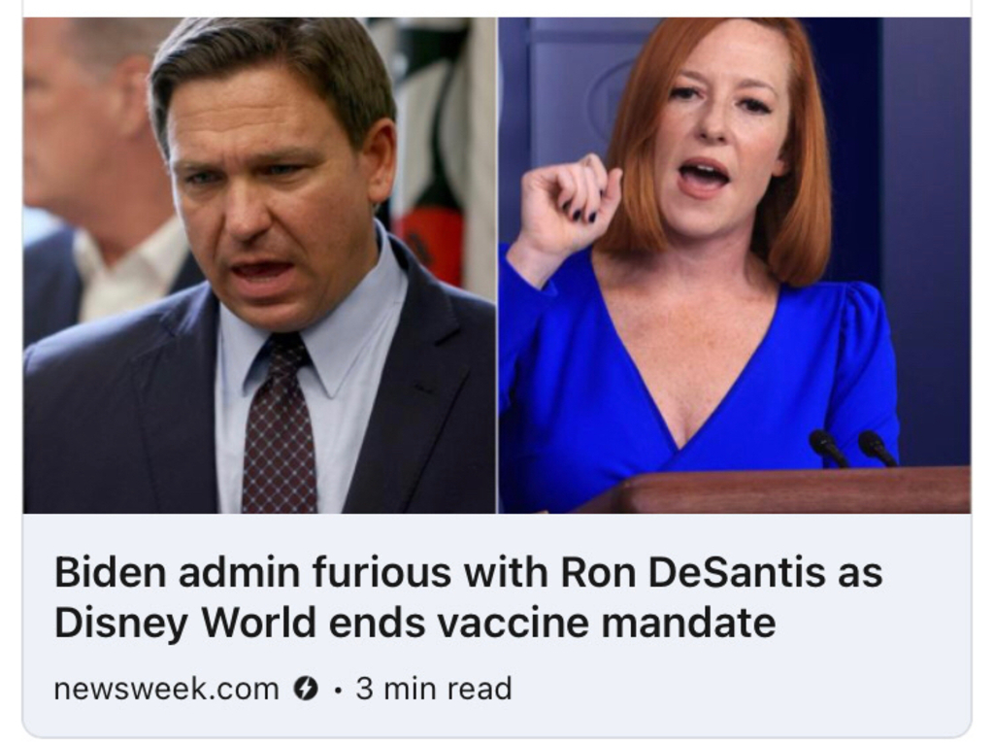This screenshot has width=994, height=743.
Task: Click the word 'Biden' starting the headline
Action: (110, 572)
